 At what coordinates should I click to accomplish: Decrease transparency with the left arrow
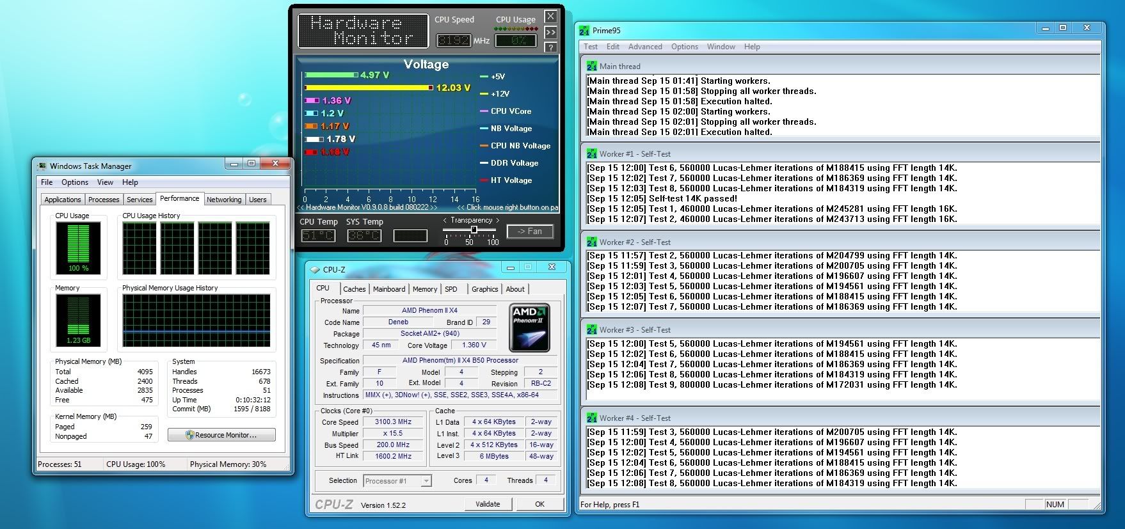pyautogui.click(x=445, y=220)
